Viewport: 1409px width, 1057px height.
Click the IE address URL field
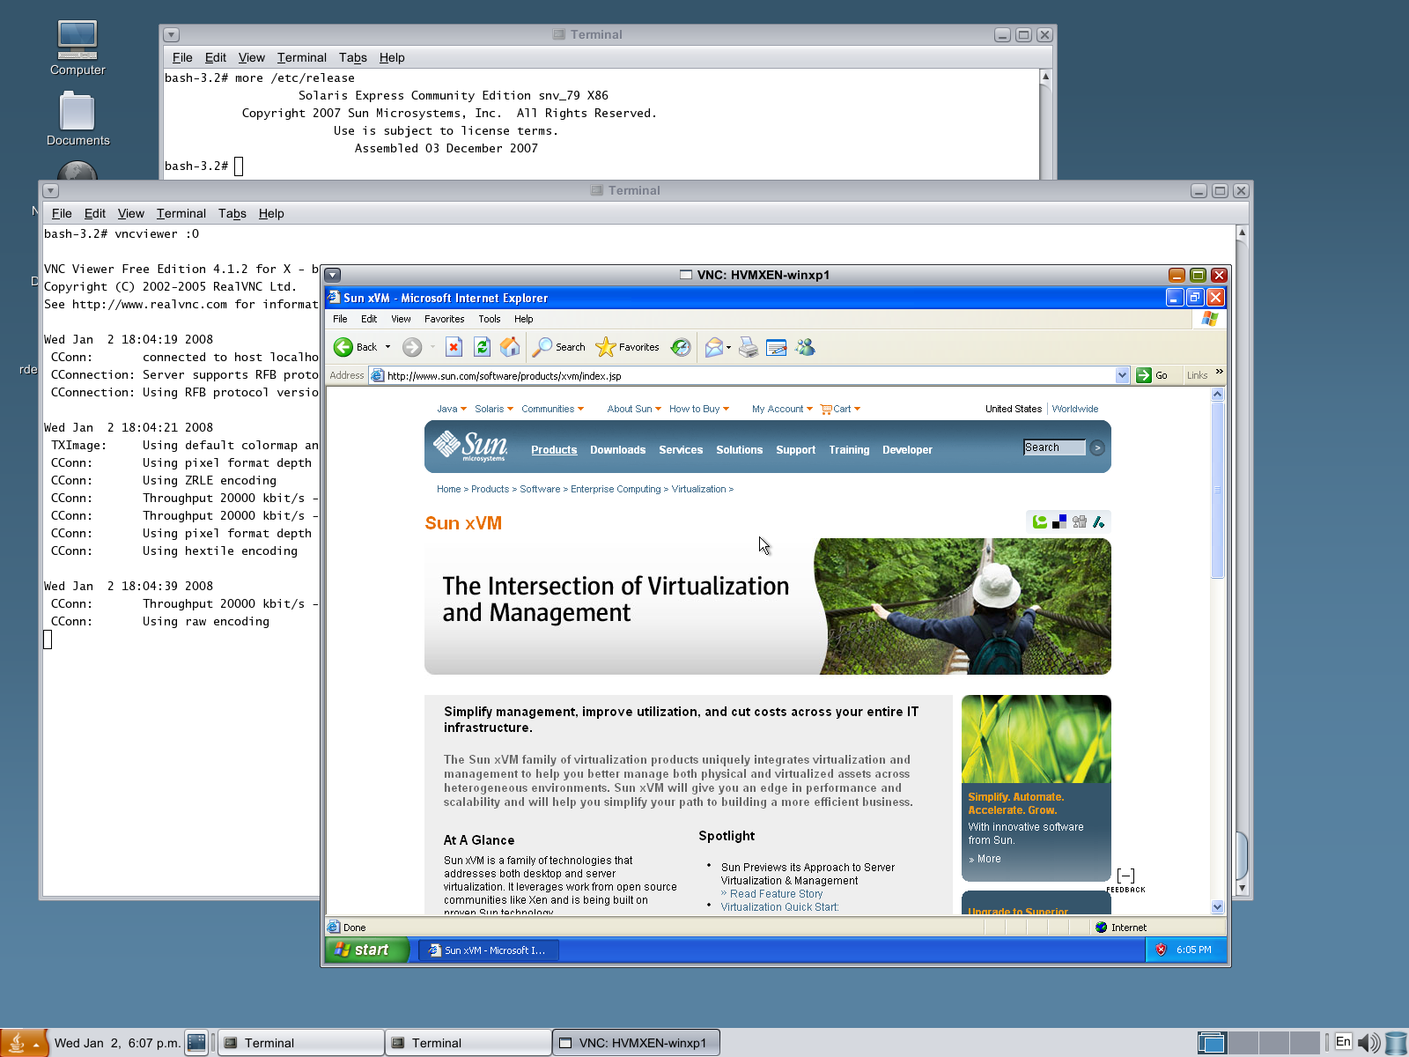click(x=750, y=375)
